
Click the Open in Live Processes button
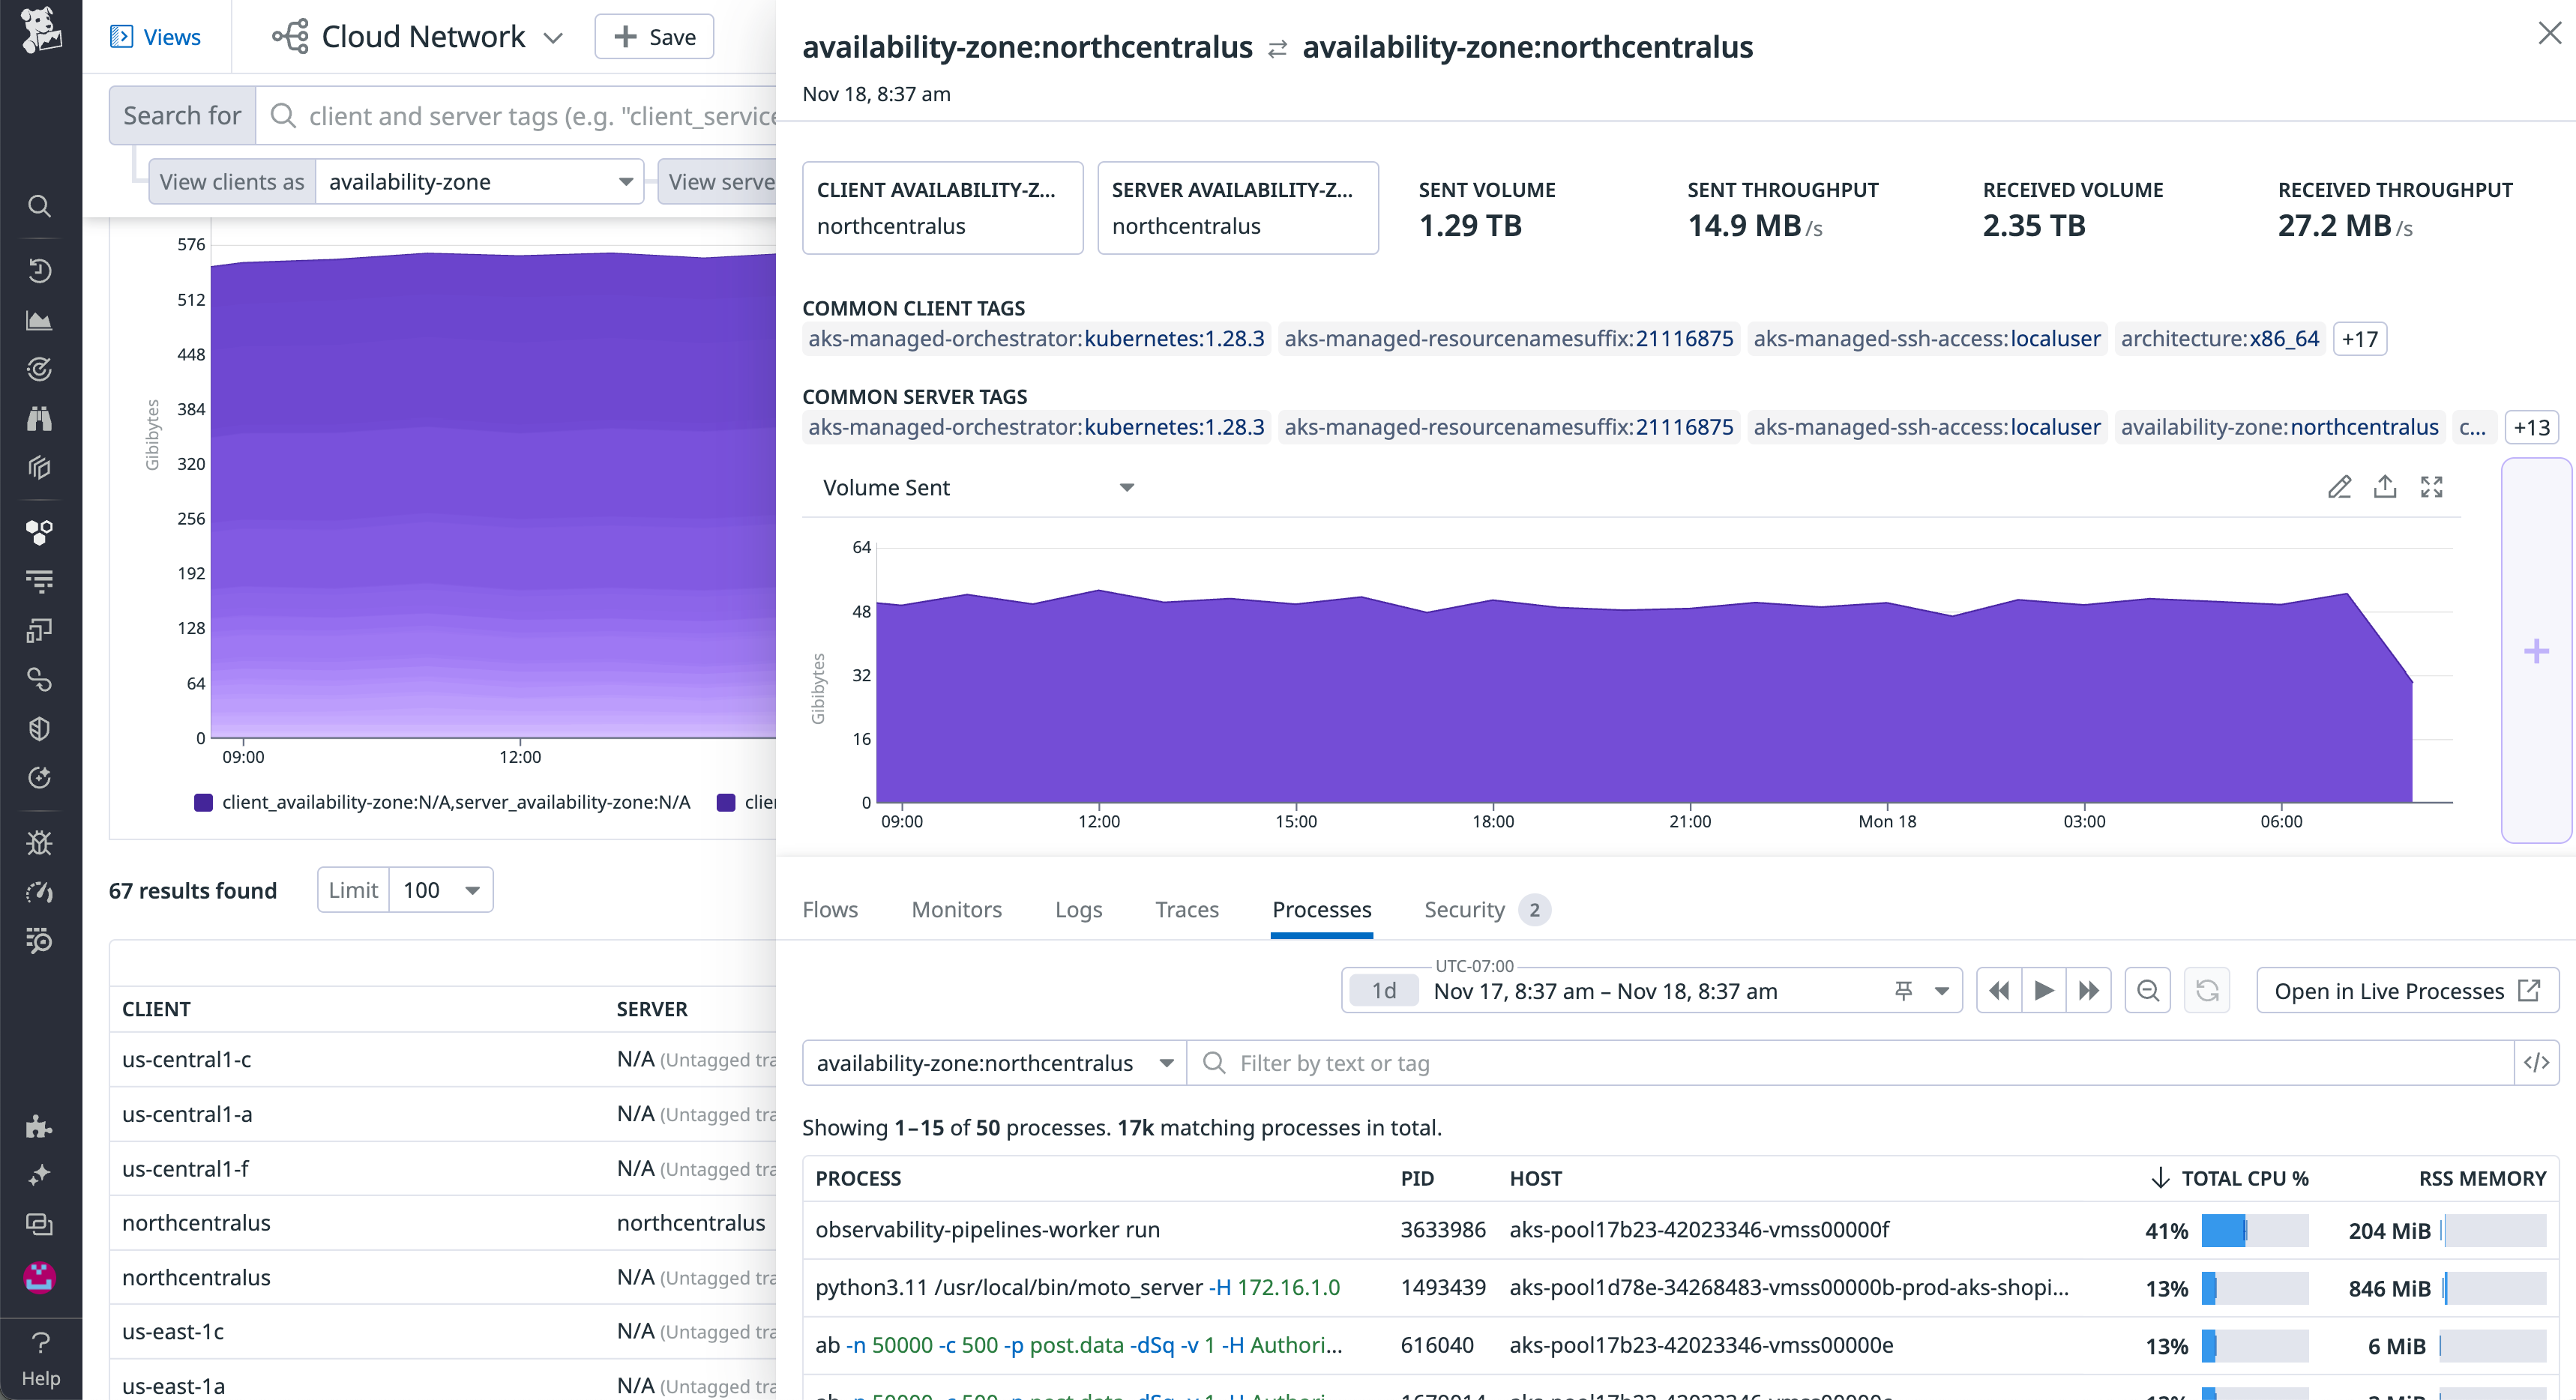pos(2406,990)
